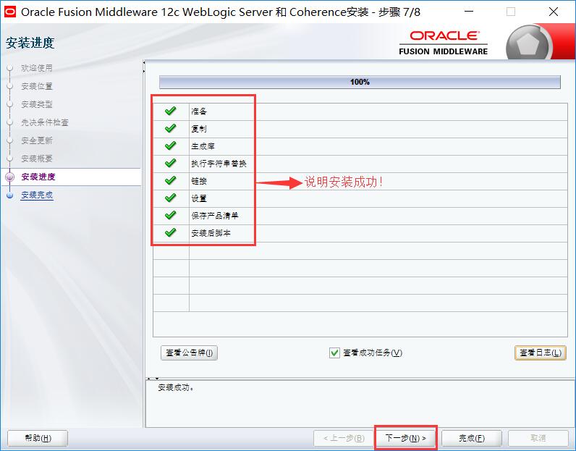Click the 安装成功。 status message

176,387
